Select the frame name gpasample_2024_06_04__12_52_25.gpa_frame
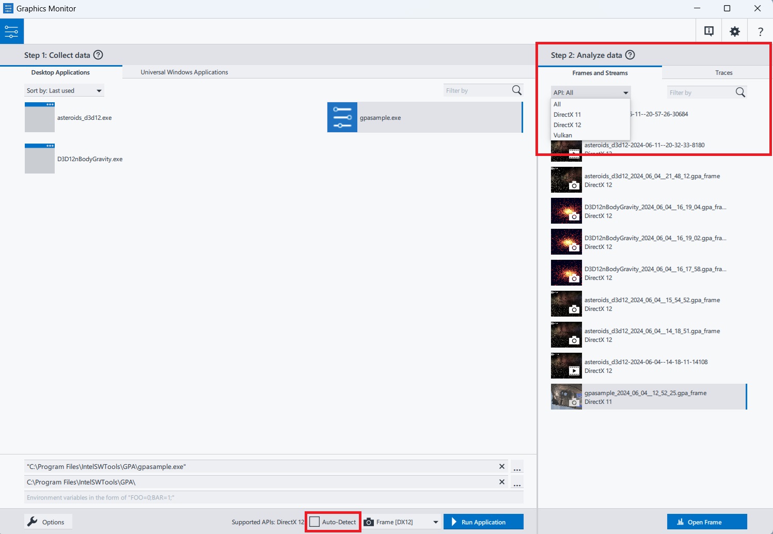 click(x=645, y=393)
